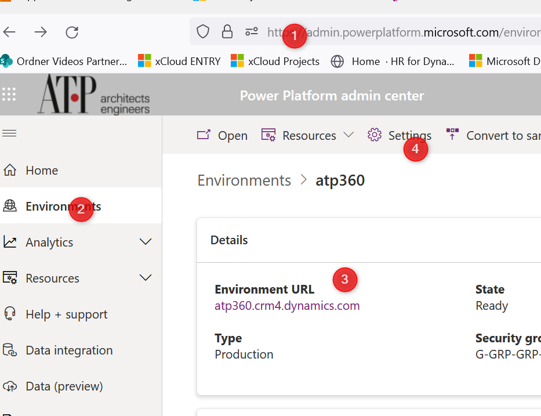Screen dimensions: 541x416
Task: Click the Resources sidebar item
Action: [81, 278]
